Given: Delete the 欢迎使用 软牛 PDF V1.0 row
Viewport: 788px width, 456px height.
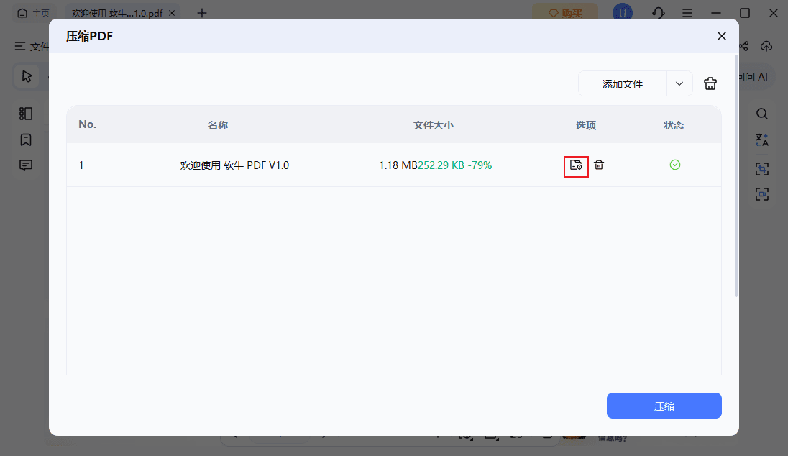Looking at the screenshot, I should (x=599, y=165).
